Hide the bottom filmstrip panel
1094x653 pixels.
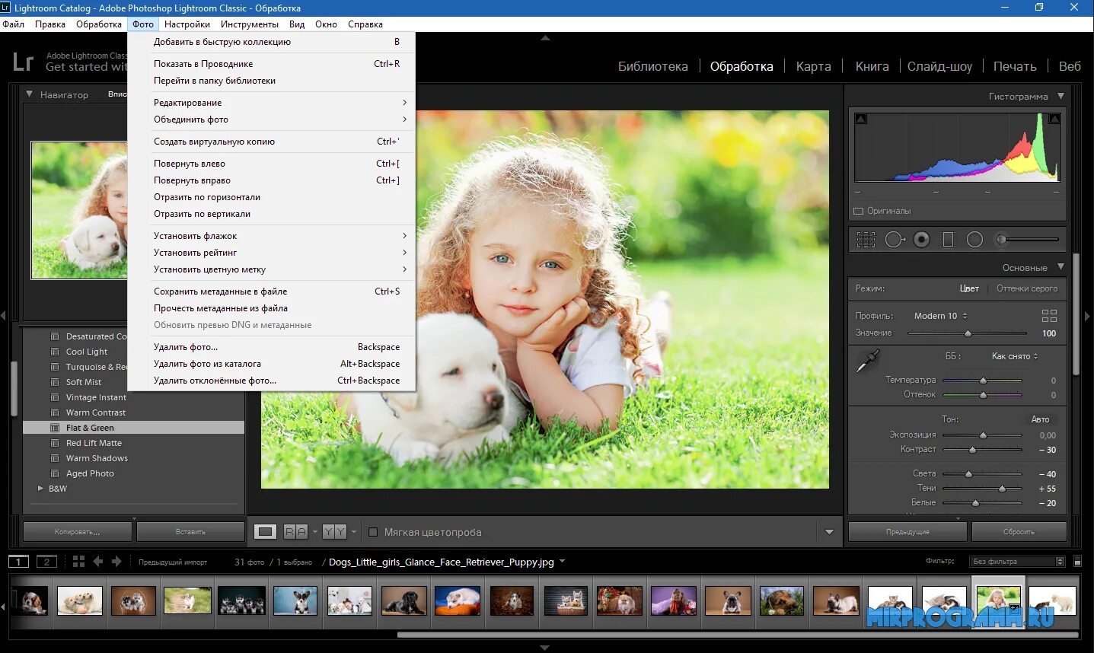[x=545, y=648]
